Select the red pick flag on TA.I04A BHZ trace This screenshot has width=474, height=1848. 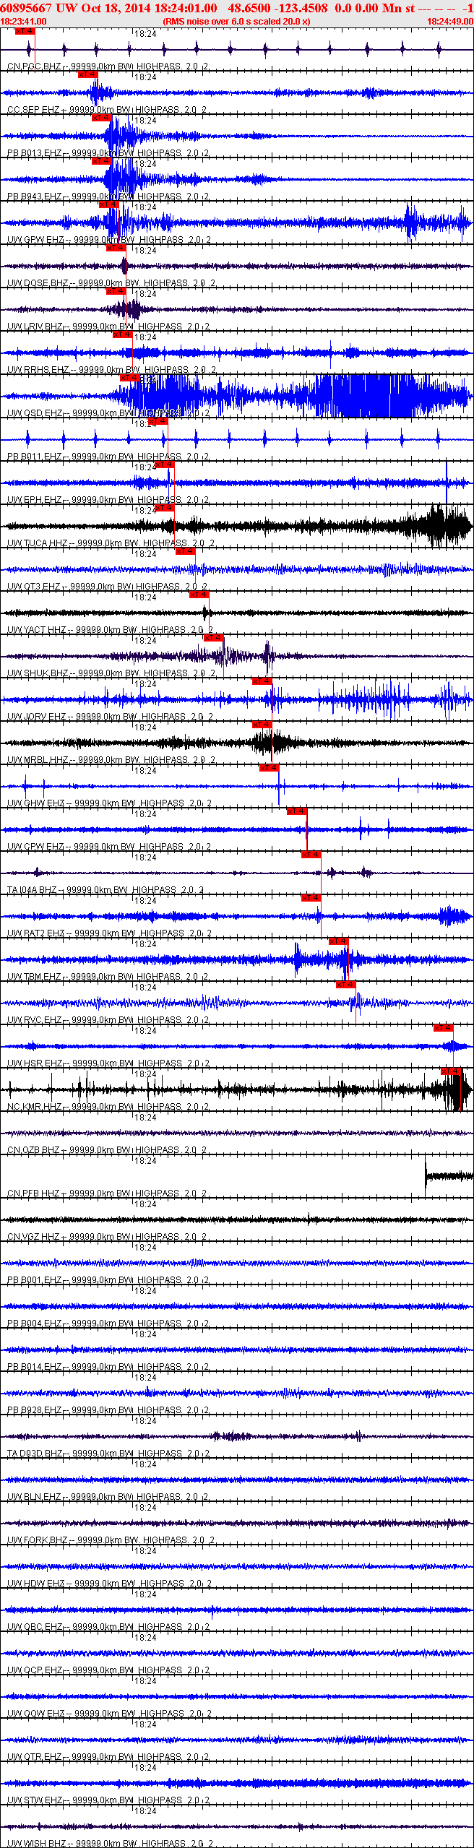coord(311,855)
